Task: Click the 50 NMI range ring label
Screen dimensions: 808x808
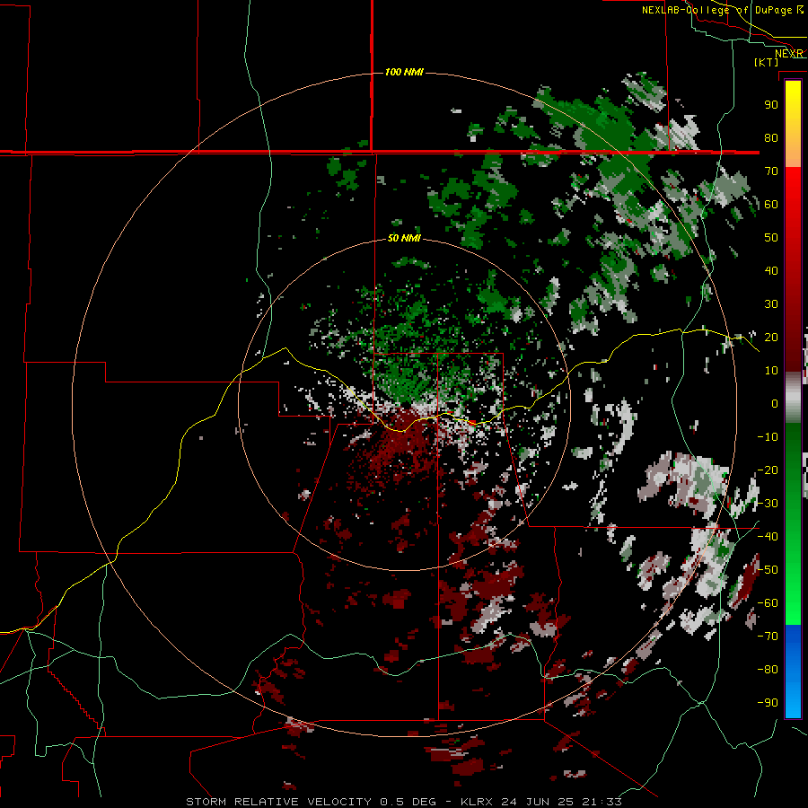Action: (x=404, y=238)
